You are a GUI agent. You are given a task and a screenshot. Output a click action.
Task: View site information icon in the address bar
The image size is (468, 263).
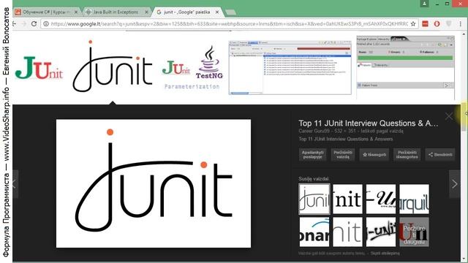point(46,23)
